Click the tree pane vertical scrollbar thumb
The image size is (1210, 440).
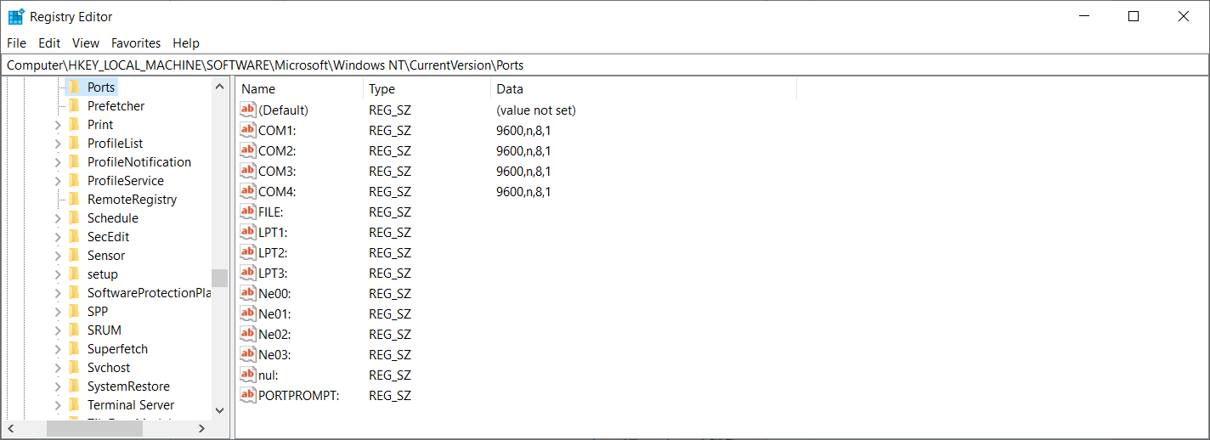(219, 279)
